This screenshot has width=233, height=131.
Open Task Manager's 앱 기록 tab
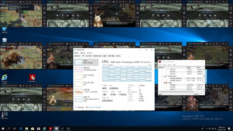coord(88,56)
